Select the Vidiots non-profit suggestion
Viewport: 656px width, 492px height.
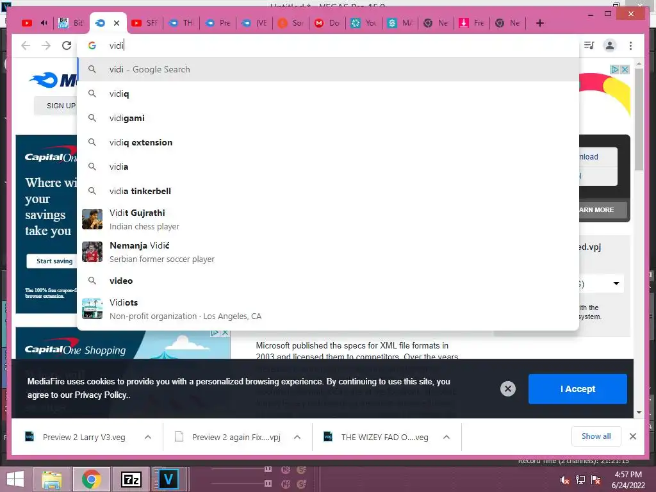tap(328, 309)
